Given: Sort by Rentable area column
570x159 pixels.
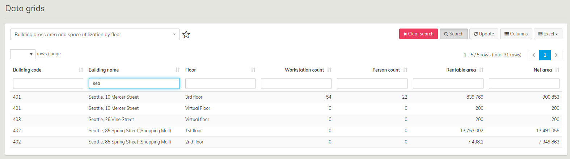Looking at the screenshot, I should coord(481,70).
